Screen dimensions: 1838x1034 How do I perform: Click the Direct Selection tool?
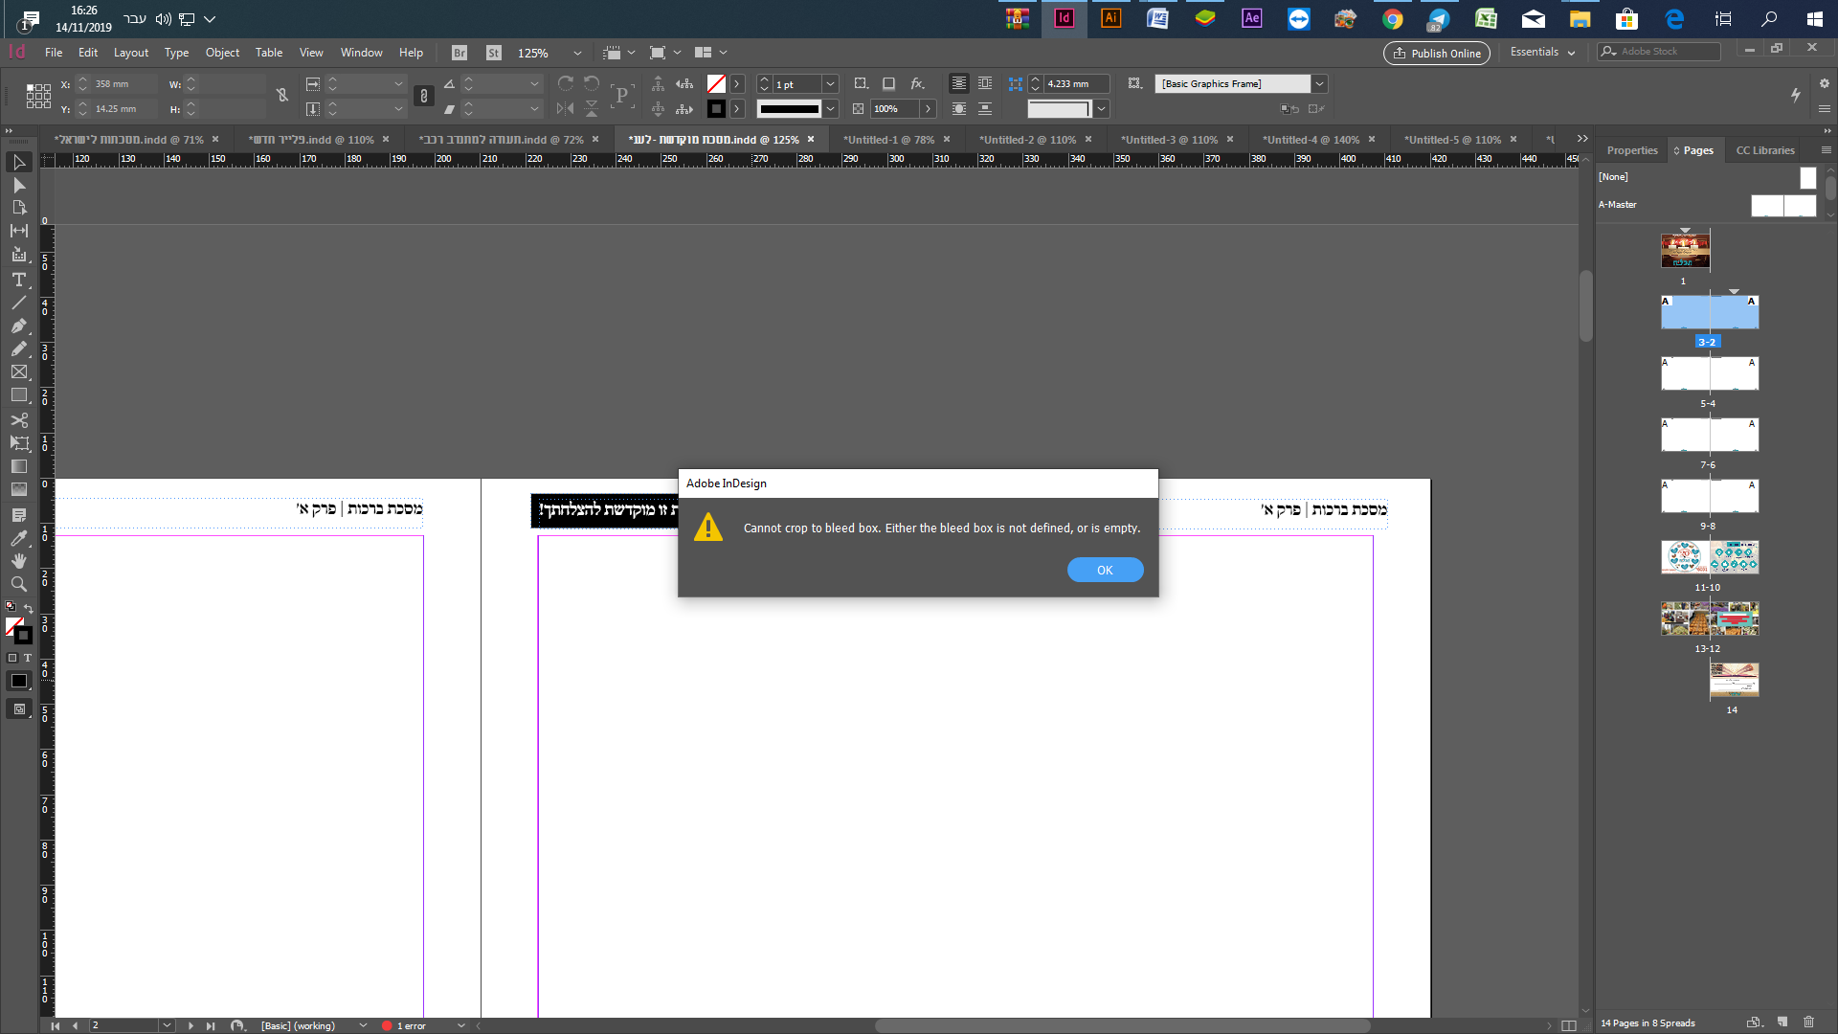pyautogui.click(x=18, y=186)
